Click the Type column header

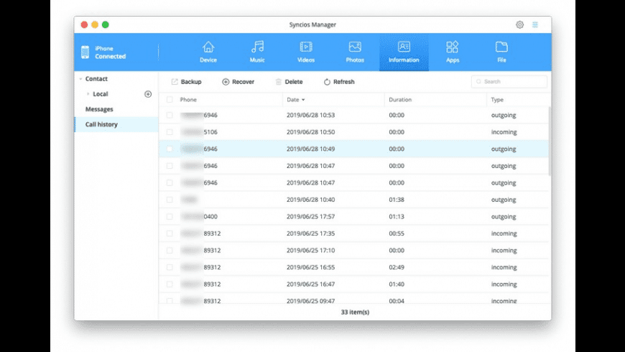tap(497, 100)
